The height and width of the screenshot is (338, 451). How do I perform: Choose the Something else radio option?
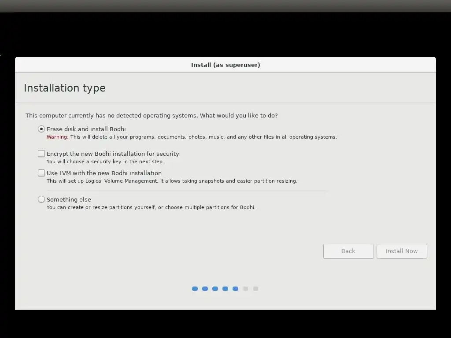tap(41, 199)
